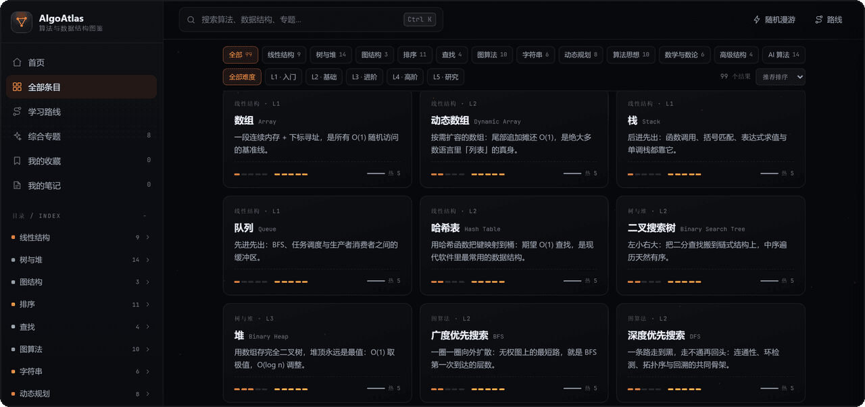Open the 堆 Binary Heap card

[x=317, y=353]
